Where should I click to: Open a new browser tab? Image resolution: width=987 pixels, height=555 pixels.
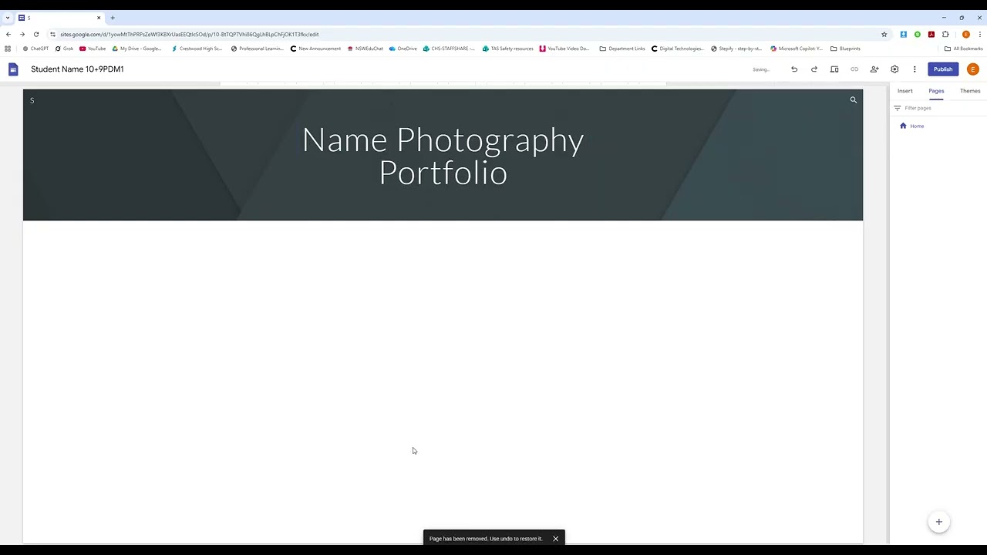tap(113, 18)
